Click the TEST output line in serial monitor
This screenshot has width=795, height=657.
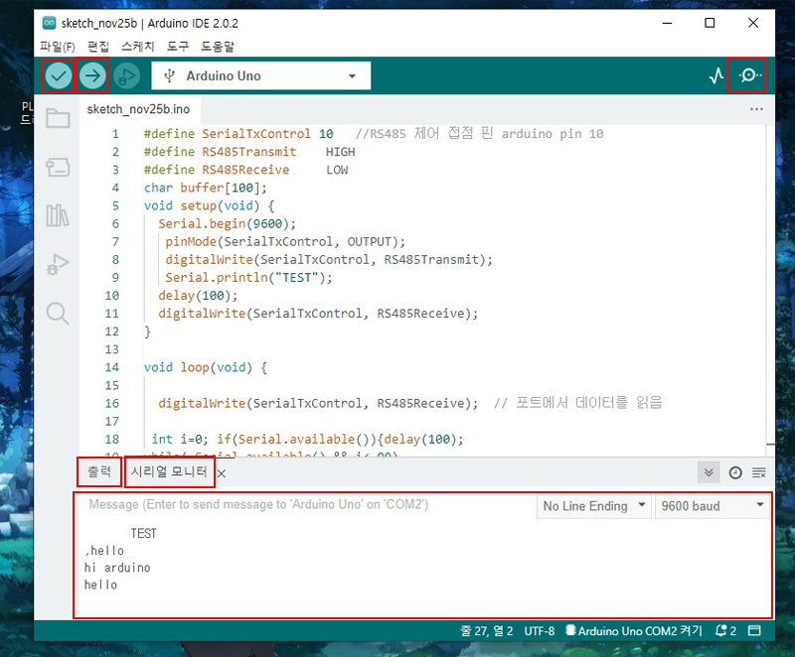pos(143,534)
